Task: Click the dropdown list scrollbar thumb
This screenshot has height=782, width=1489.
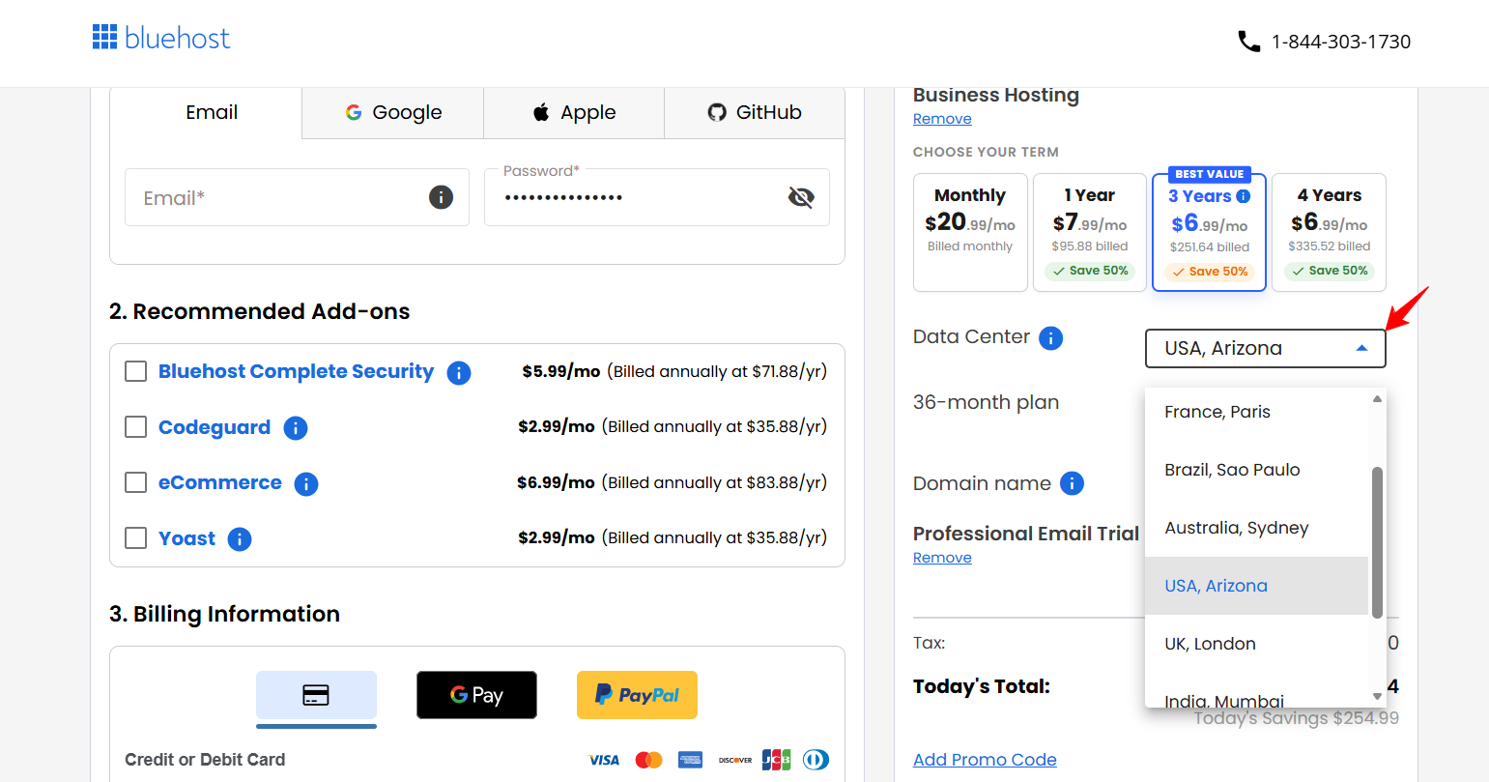Action: [x=1377, y=541]
